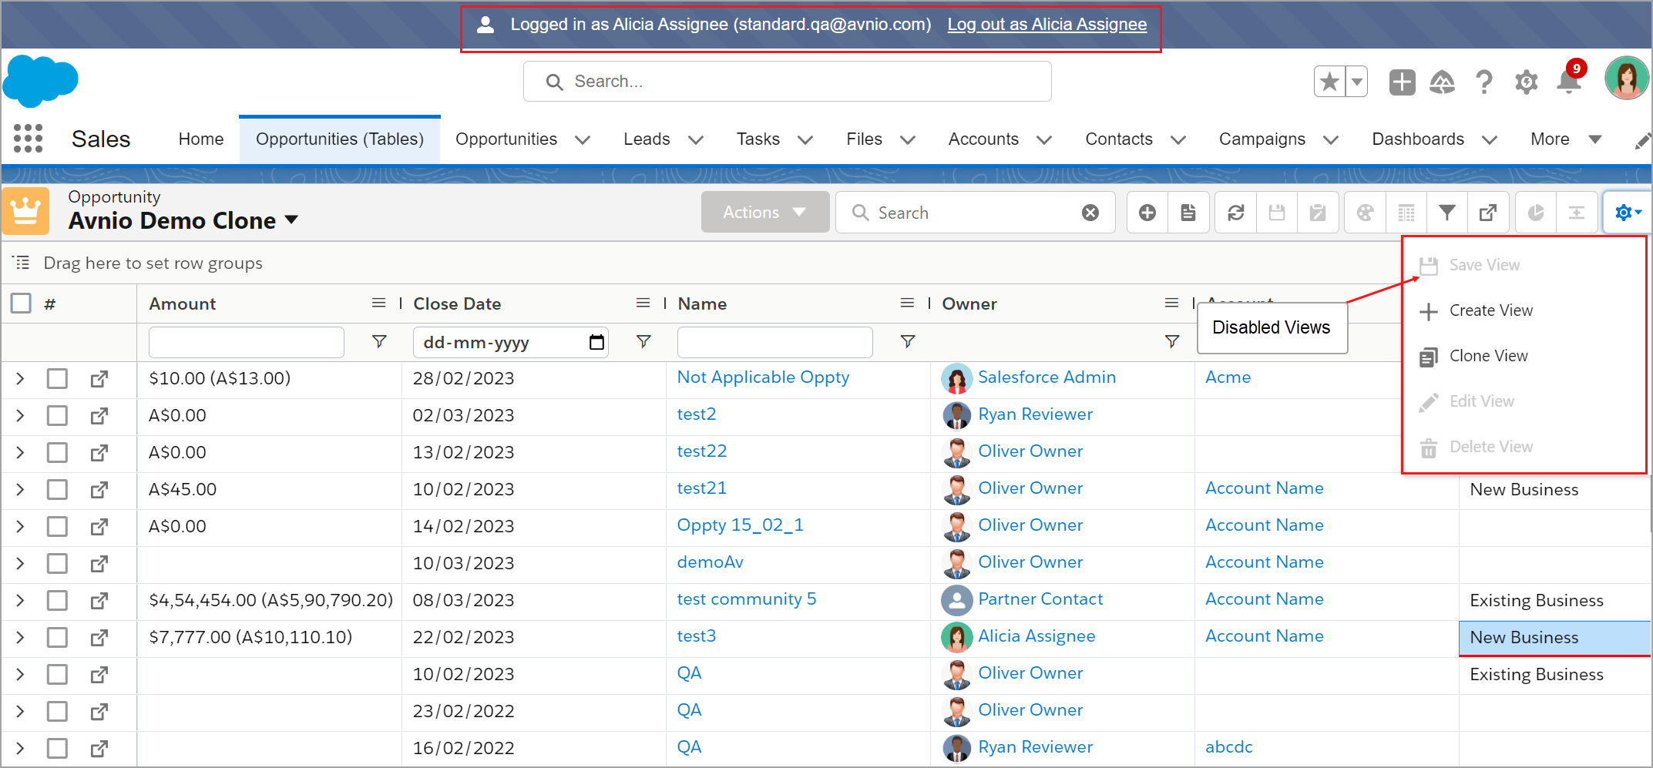Check the Not Applicable Oppty row checkbox
The width and height of the screenshot is (1653, 768).
click(57, 379)
